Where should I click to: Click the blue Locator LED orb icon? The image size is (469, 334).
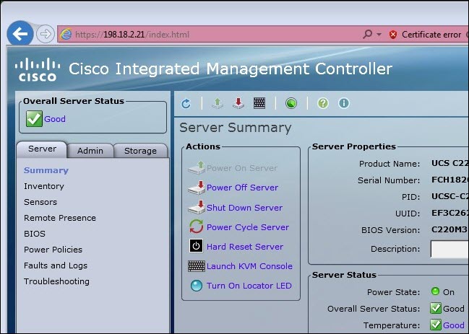point(197,286)
